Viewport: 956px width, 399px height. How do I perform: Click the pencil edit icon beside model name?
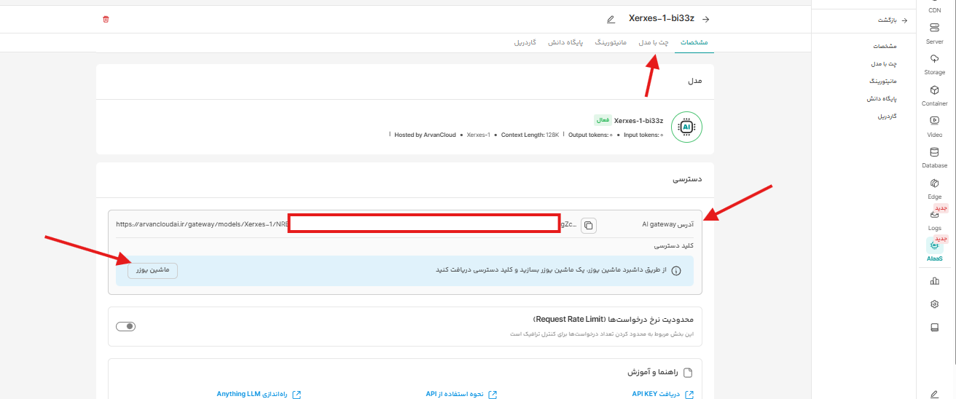pos(611,19)
